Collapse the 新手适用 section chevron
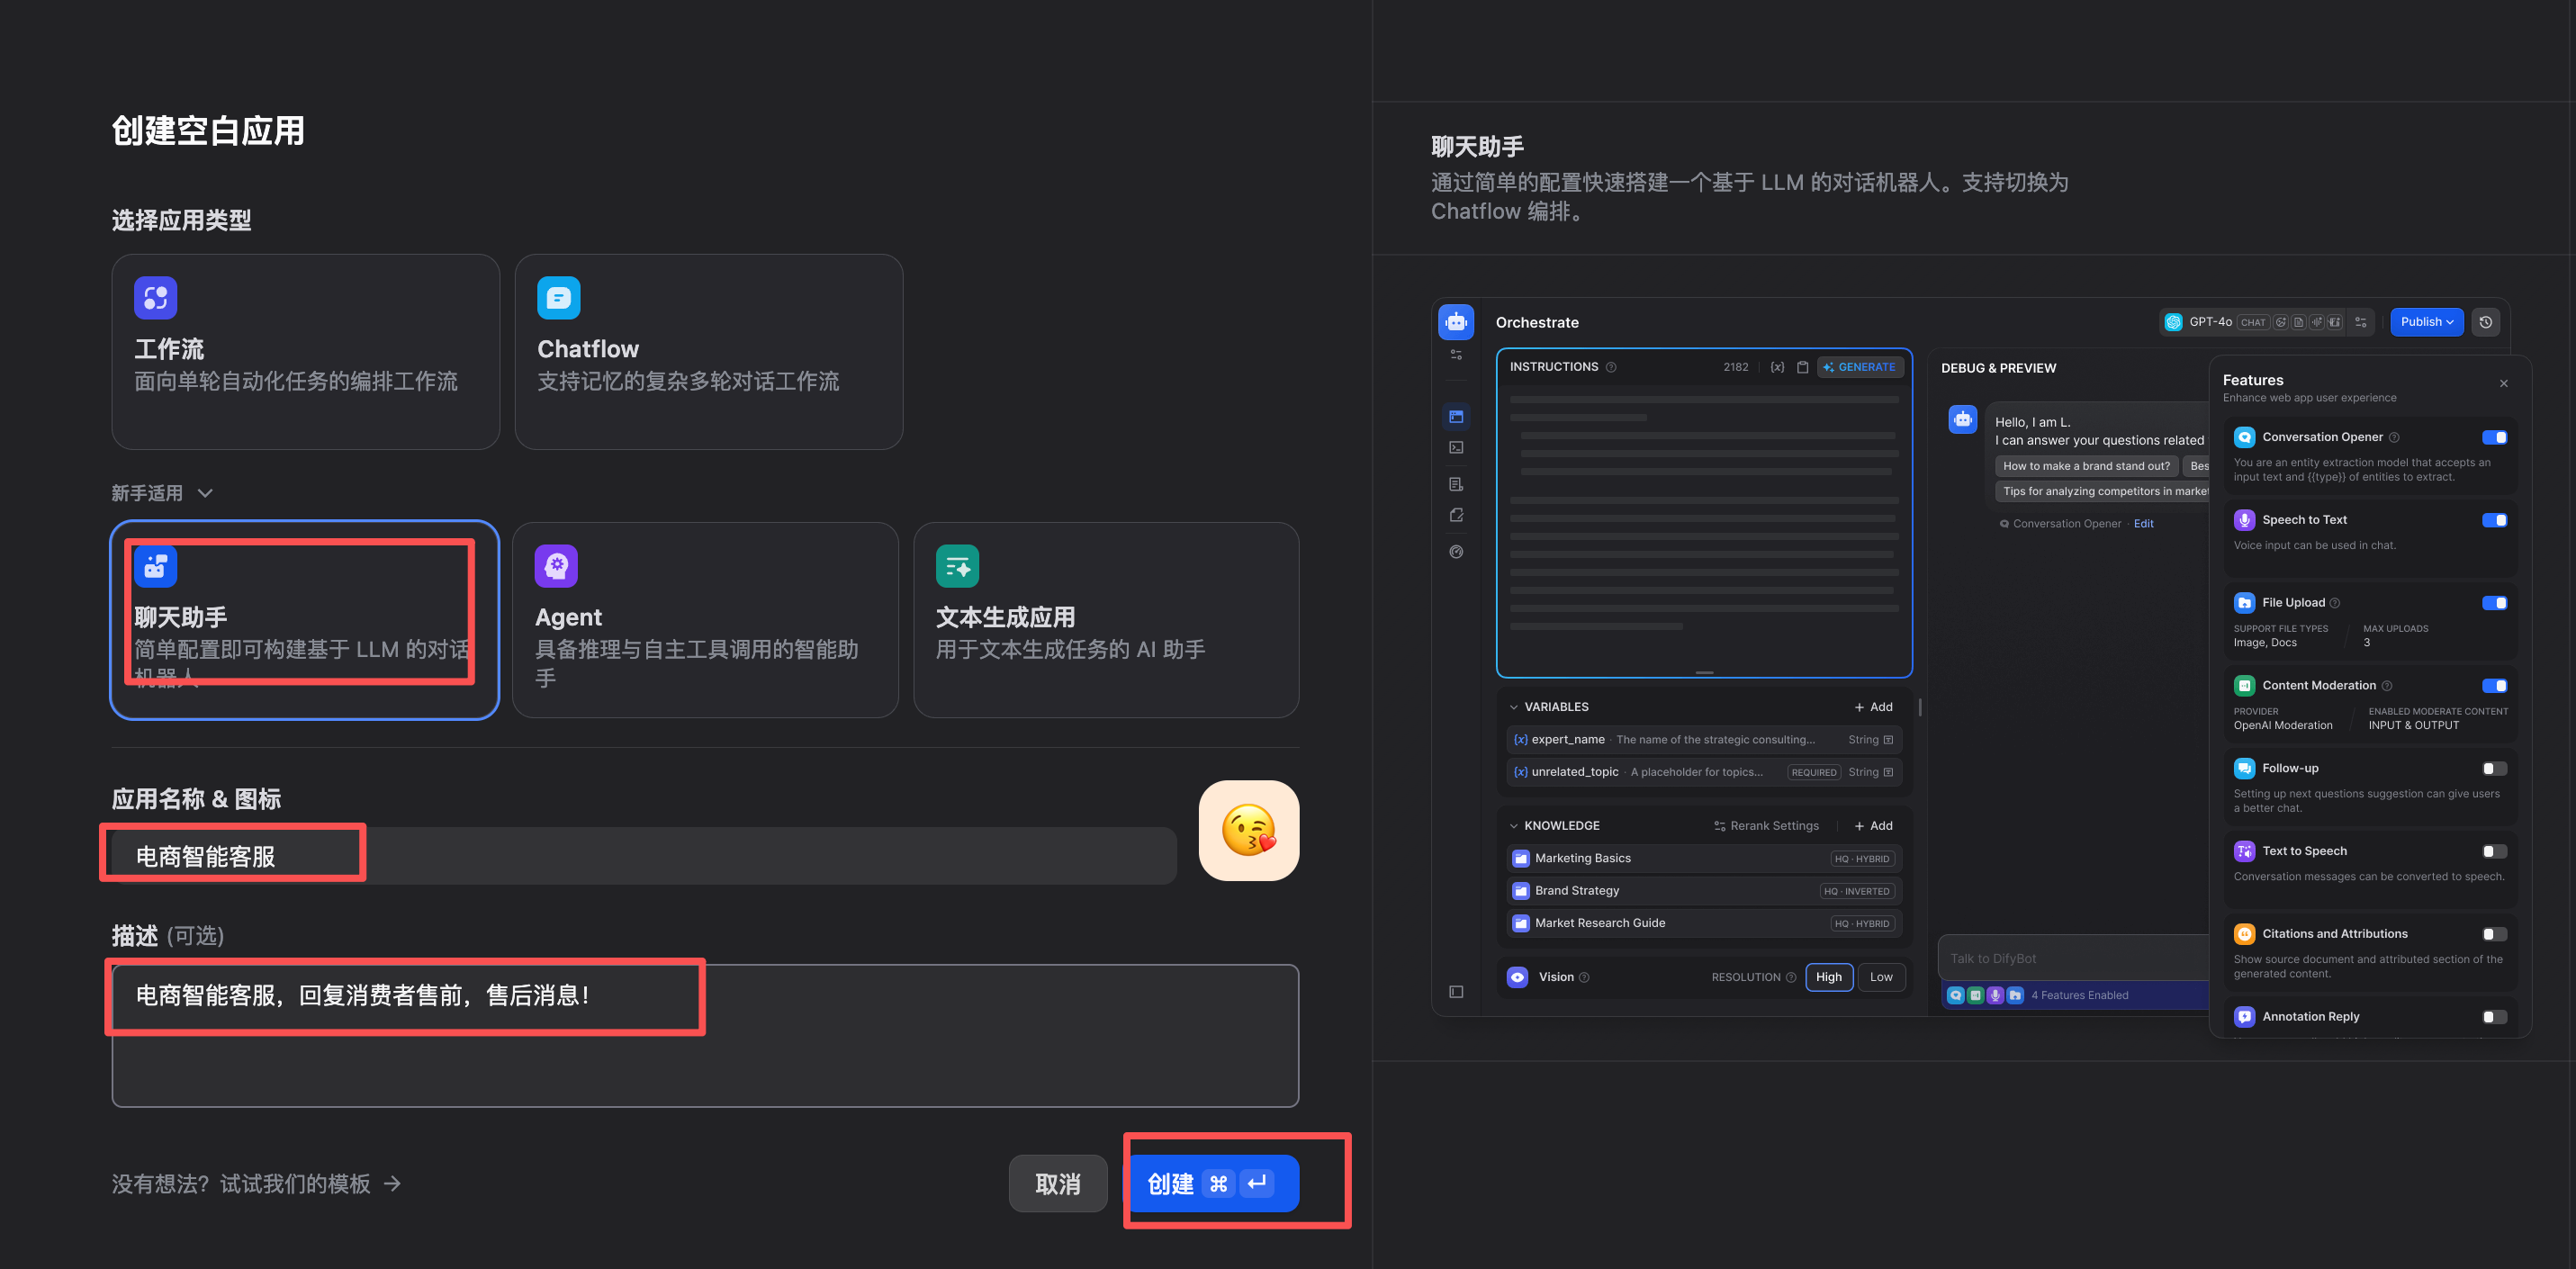The height and width of the screenshot is (1269, 2576). point(205,493)
